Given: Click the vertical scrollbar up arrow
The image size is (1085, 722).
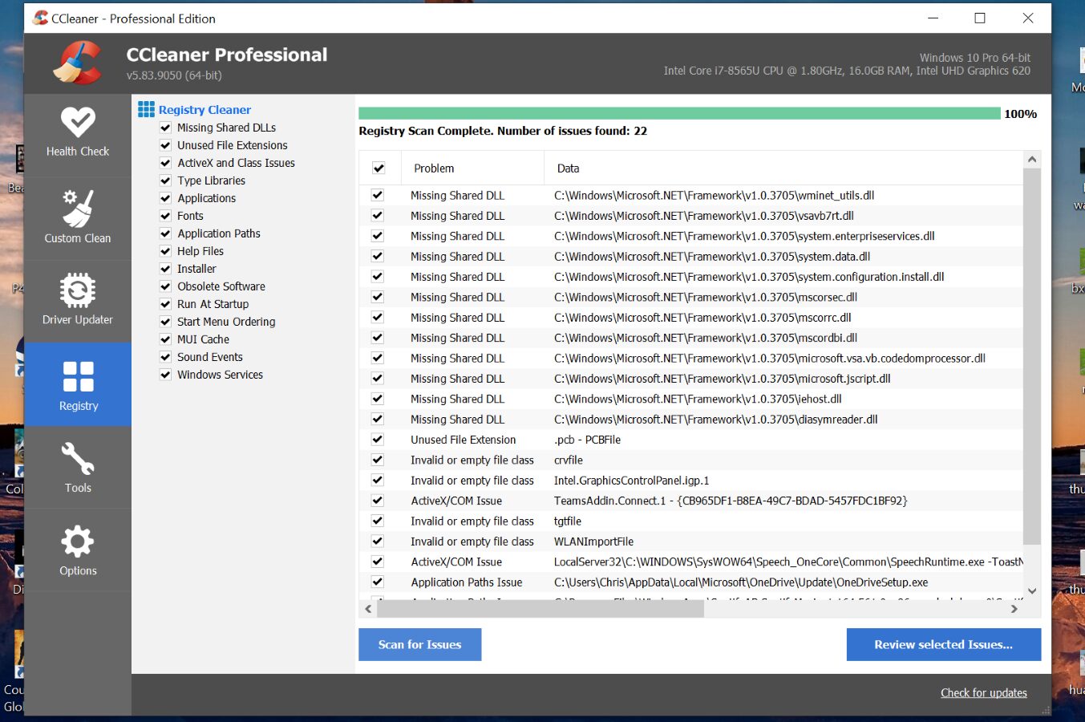Looking at the screenshot, I should 1032,160.
